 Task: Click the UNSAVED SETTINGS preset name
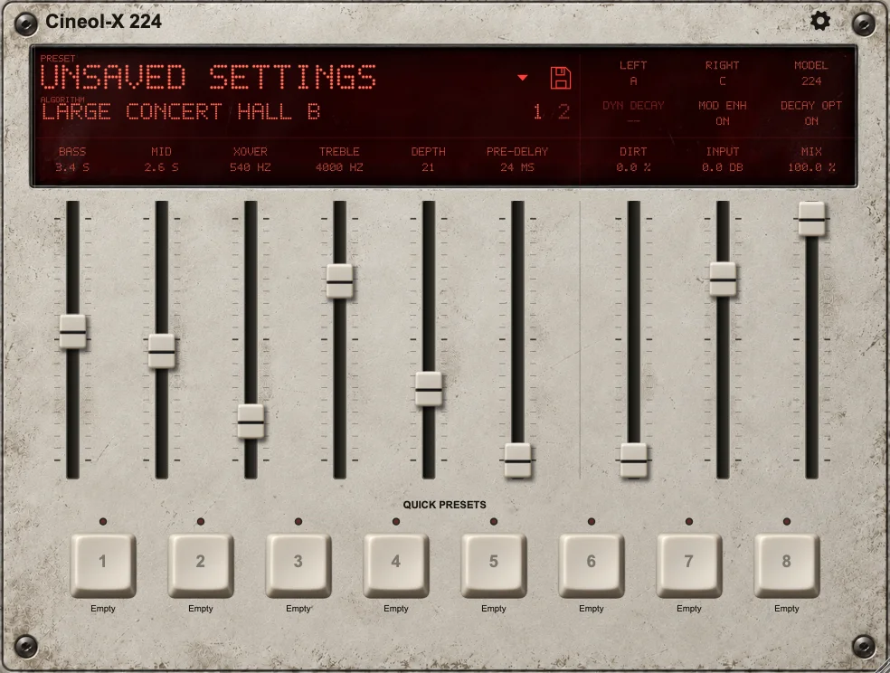[208, 78]
